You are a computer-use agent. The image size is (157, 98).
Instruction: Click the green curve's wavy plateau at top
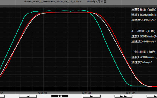tap(59, 11)
